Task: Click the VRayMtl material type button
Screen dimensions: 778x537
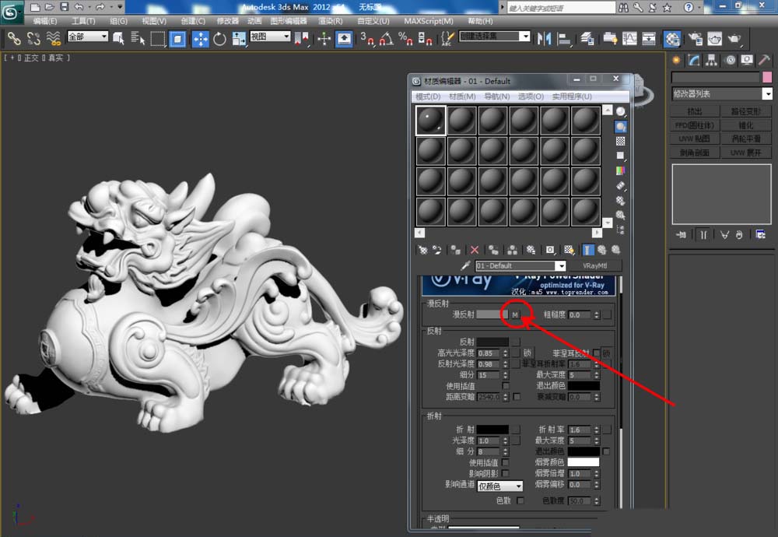Action: coord(594,266)
